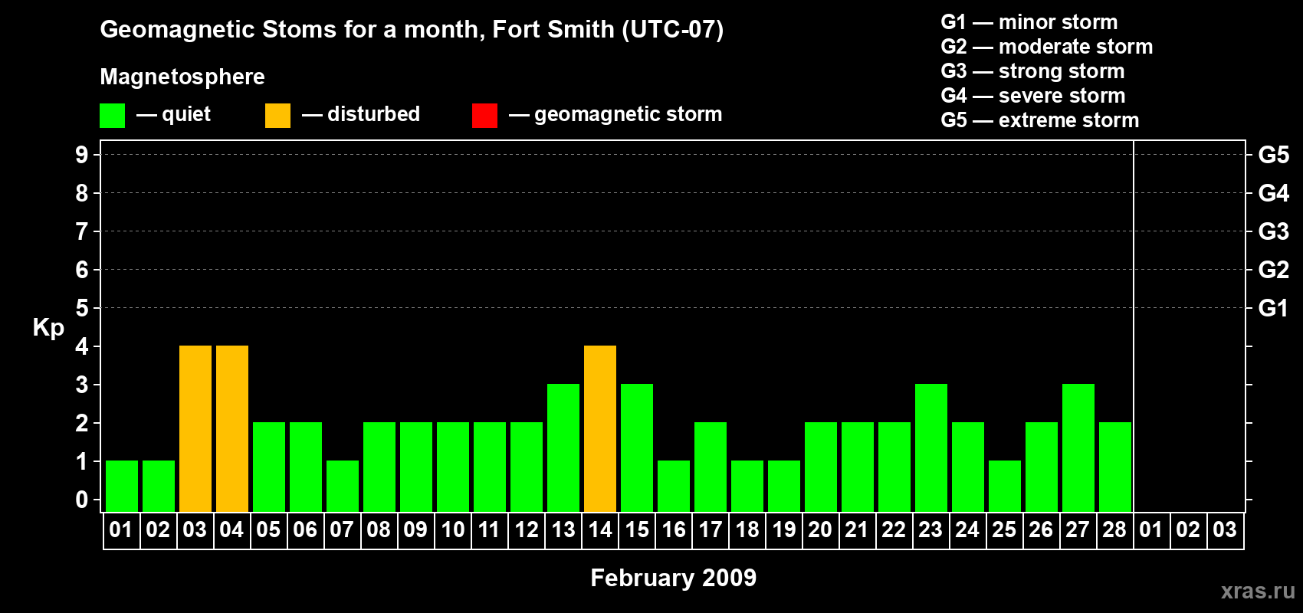This screenshot has width=1303, height=613.
Task: Click the G3 right axis label
Action: pos(1274,231)
